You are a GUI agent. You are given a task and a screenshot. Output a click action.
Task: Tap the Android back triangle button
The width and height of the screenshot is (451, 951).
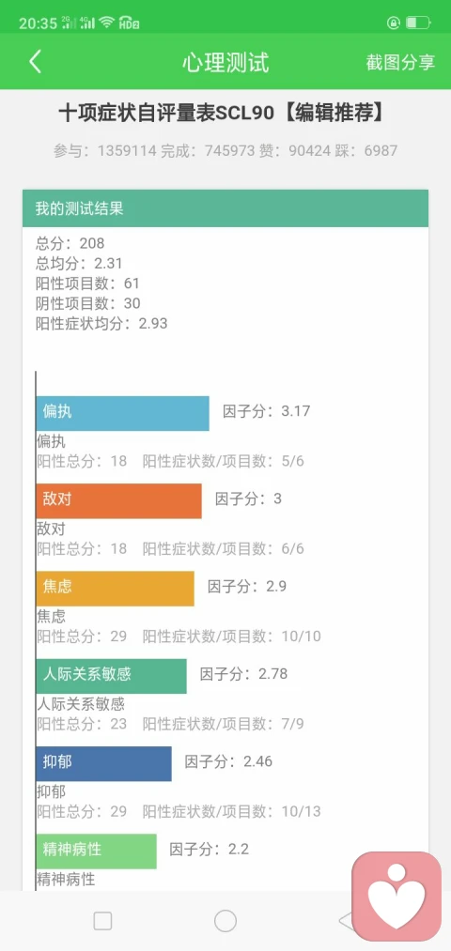(x=346, y=921)
